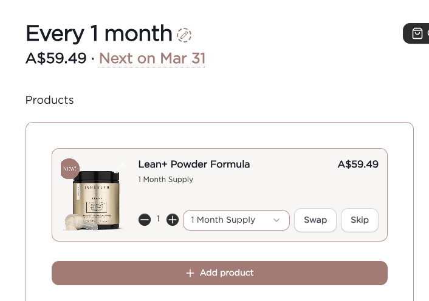Image resolution: width=429 pixels, height=301 pixels.
Task: Click the Every 1 month heading
Action: click(x=99, y=33)
